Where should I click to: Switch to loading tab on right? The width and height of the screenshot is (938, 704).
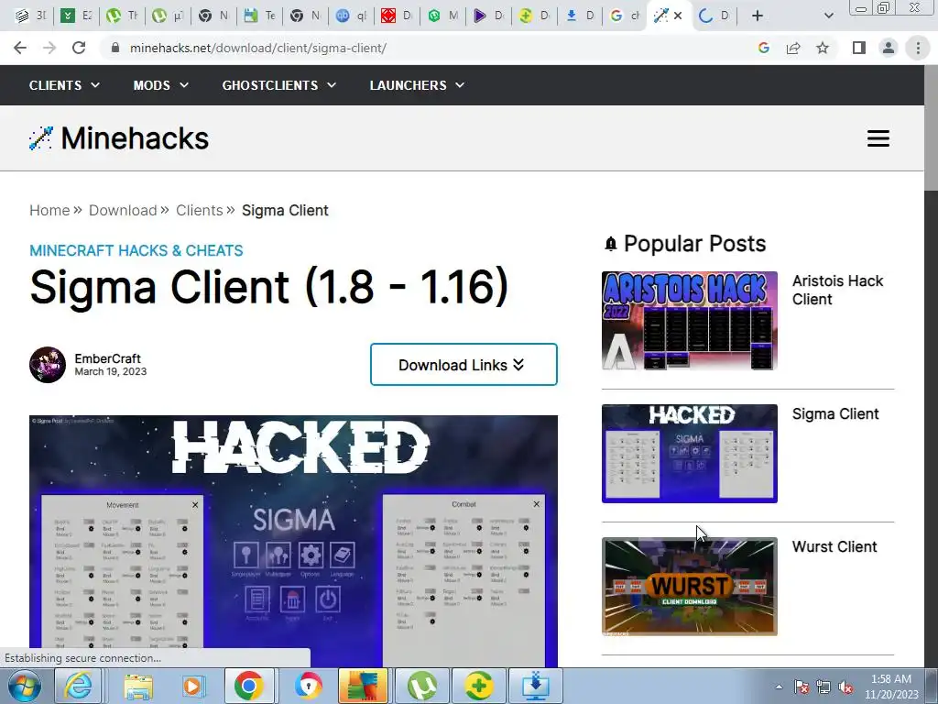714,16
